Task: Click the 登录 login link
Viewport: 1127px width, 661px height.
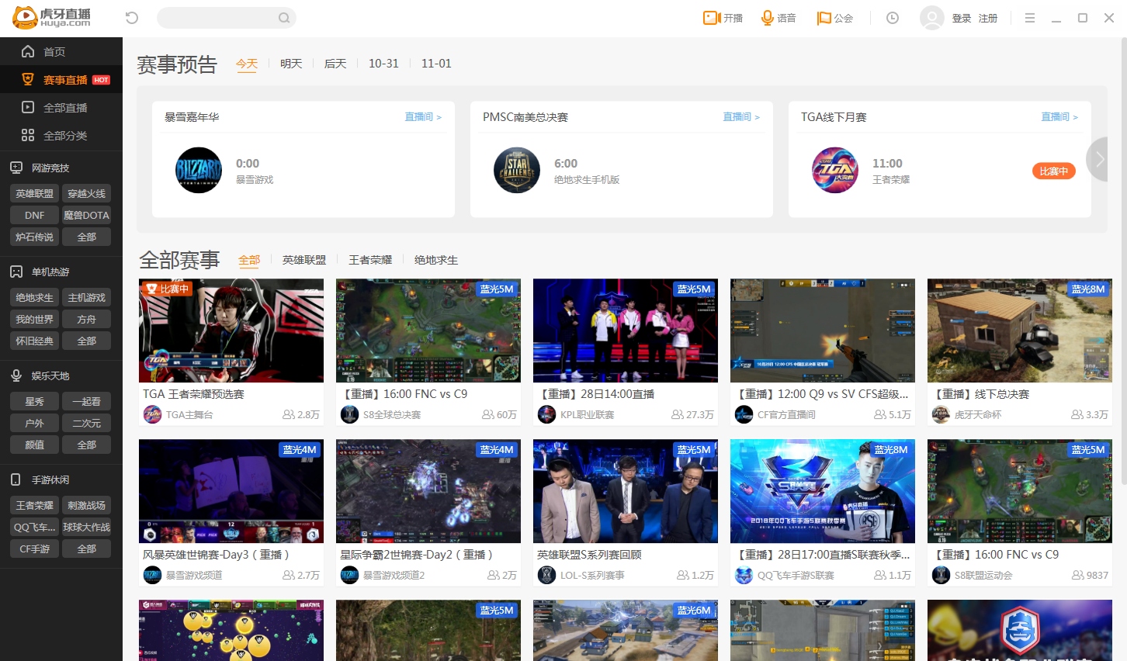Action: click(x=962, y=18)
